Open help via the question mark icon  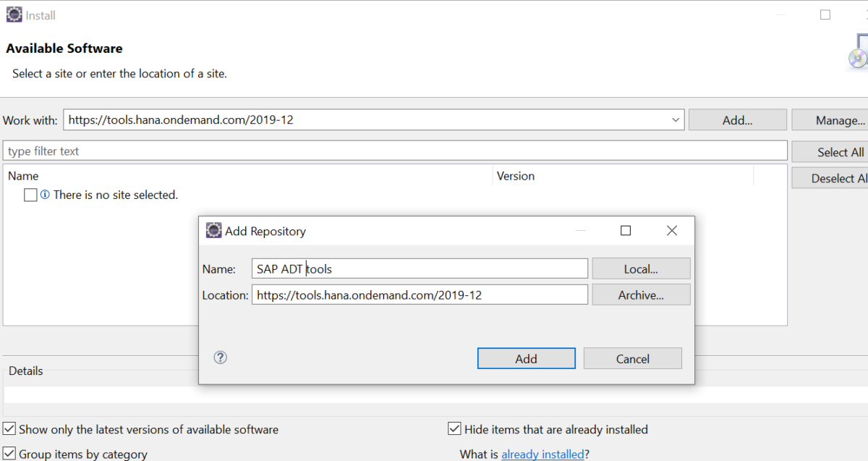coord(220,357)
